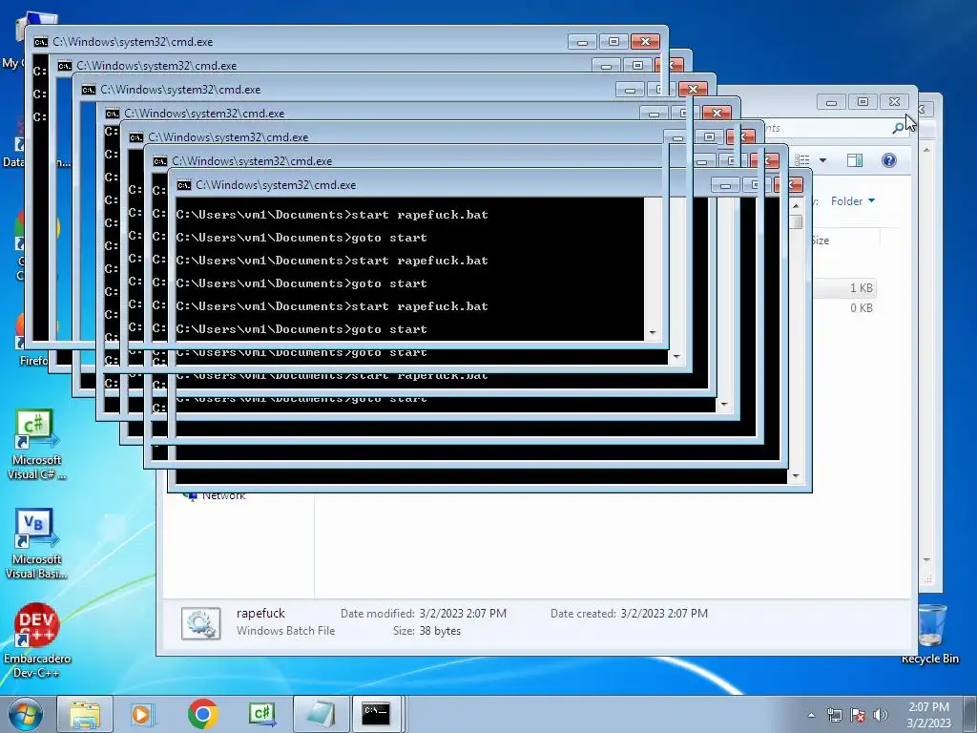Click the Size column header in Explorer
977x733 pixels.
click(x=820, y=241)
